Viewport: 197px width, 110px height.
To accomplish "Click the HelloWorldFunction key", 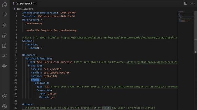I will (38, 58).
